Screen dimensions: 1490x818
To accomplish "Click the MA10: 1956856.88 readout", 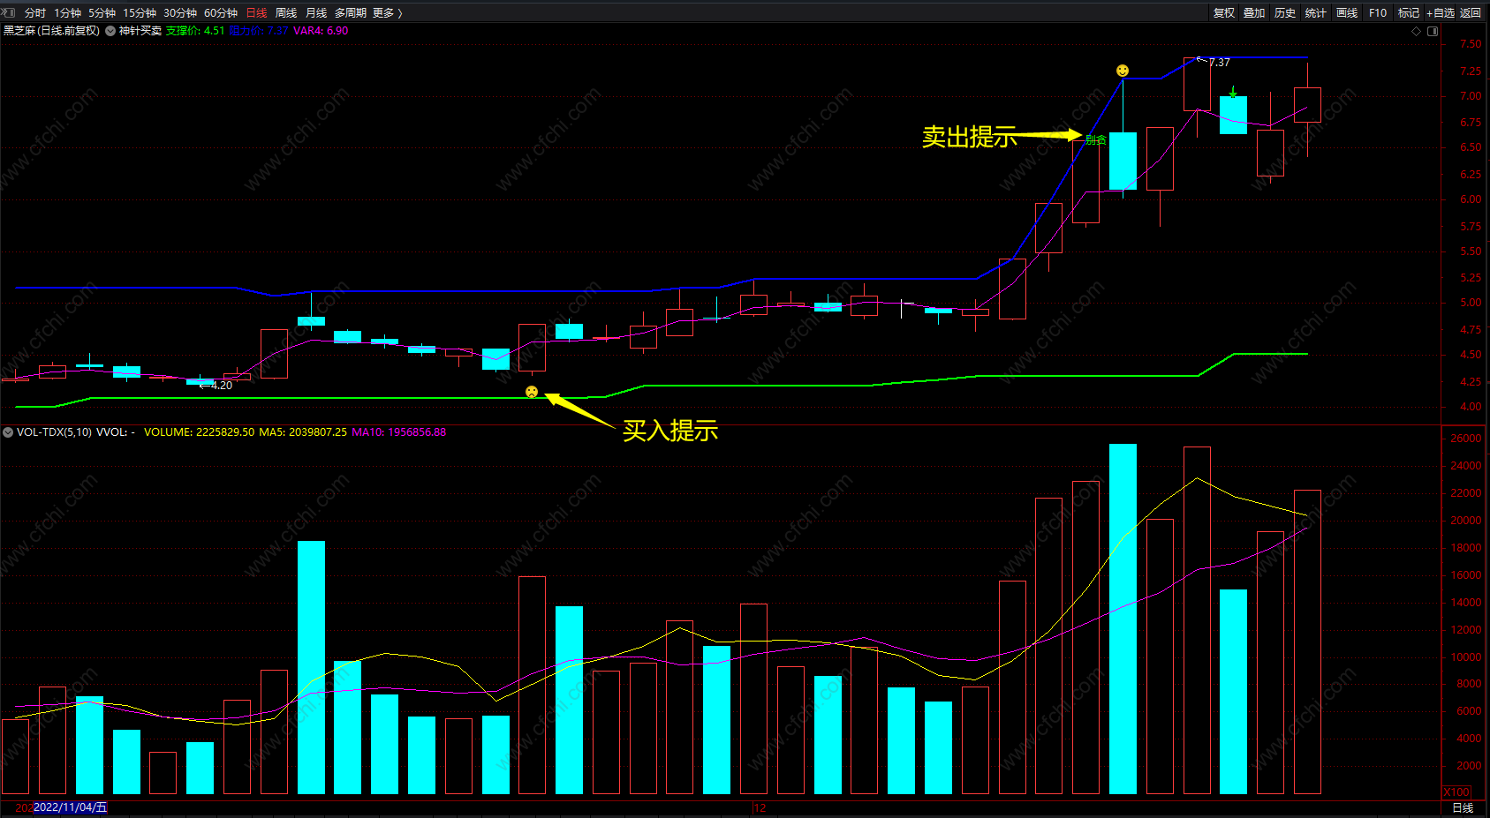I will [399, 432].
